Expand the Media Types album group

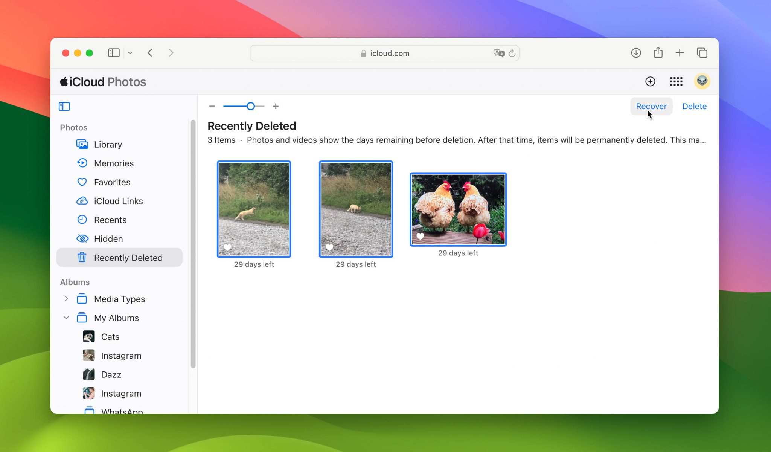[x=66, y=299]
